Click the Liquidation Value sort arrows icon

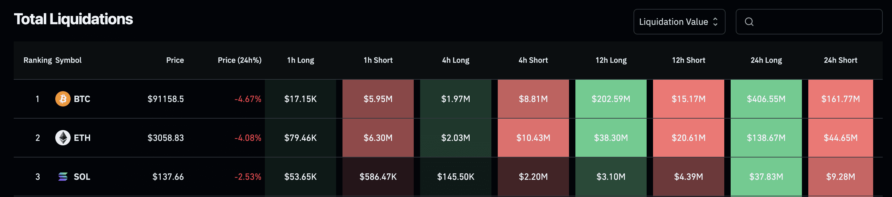[715, 22]
